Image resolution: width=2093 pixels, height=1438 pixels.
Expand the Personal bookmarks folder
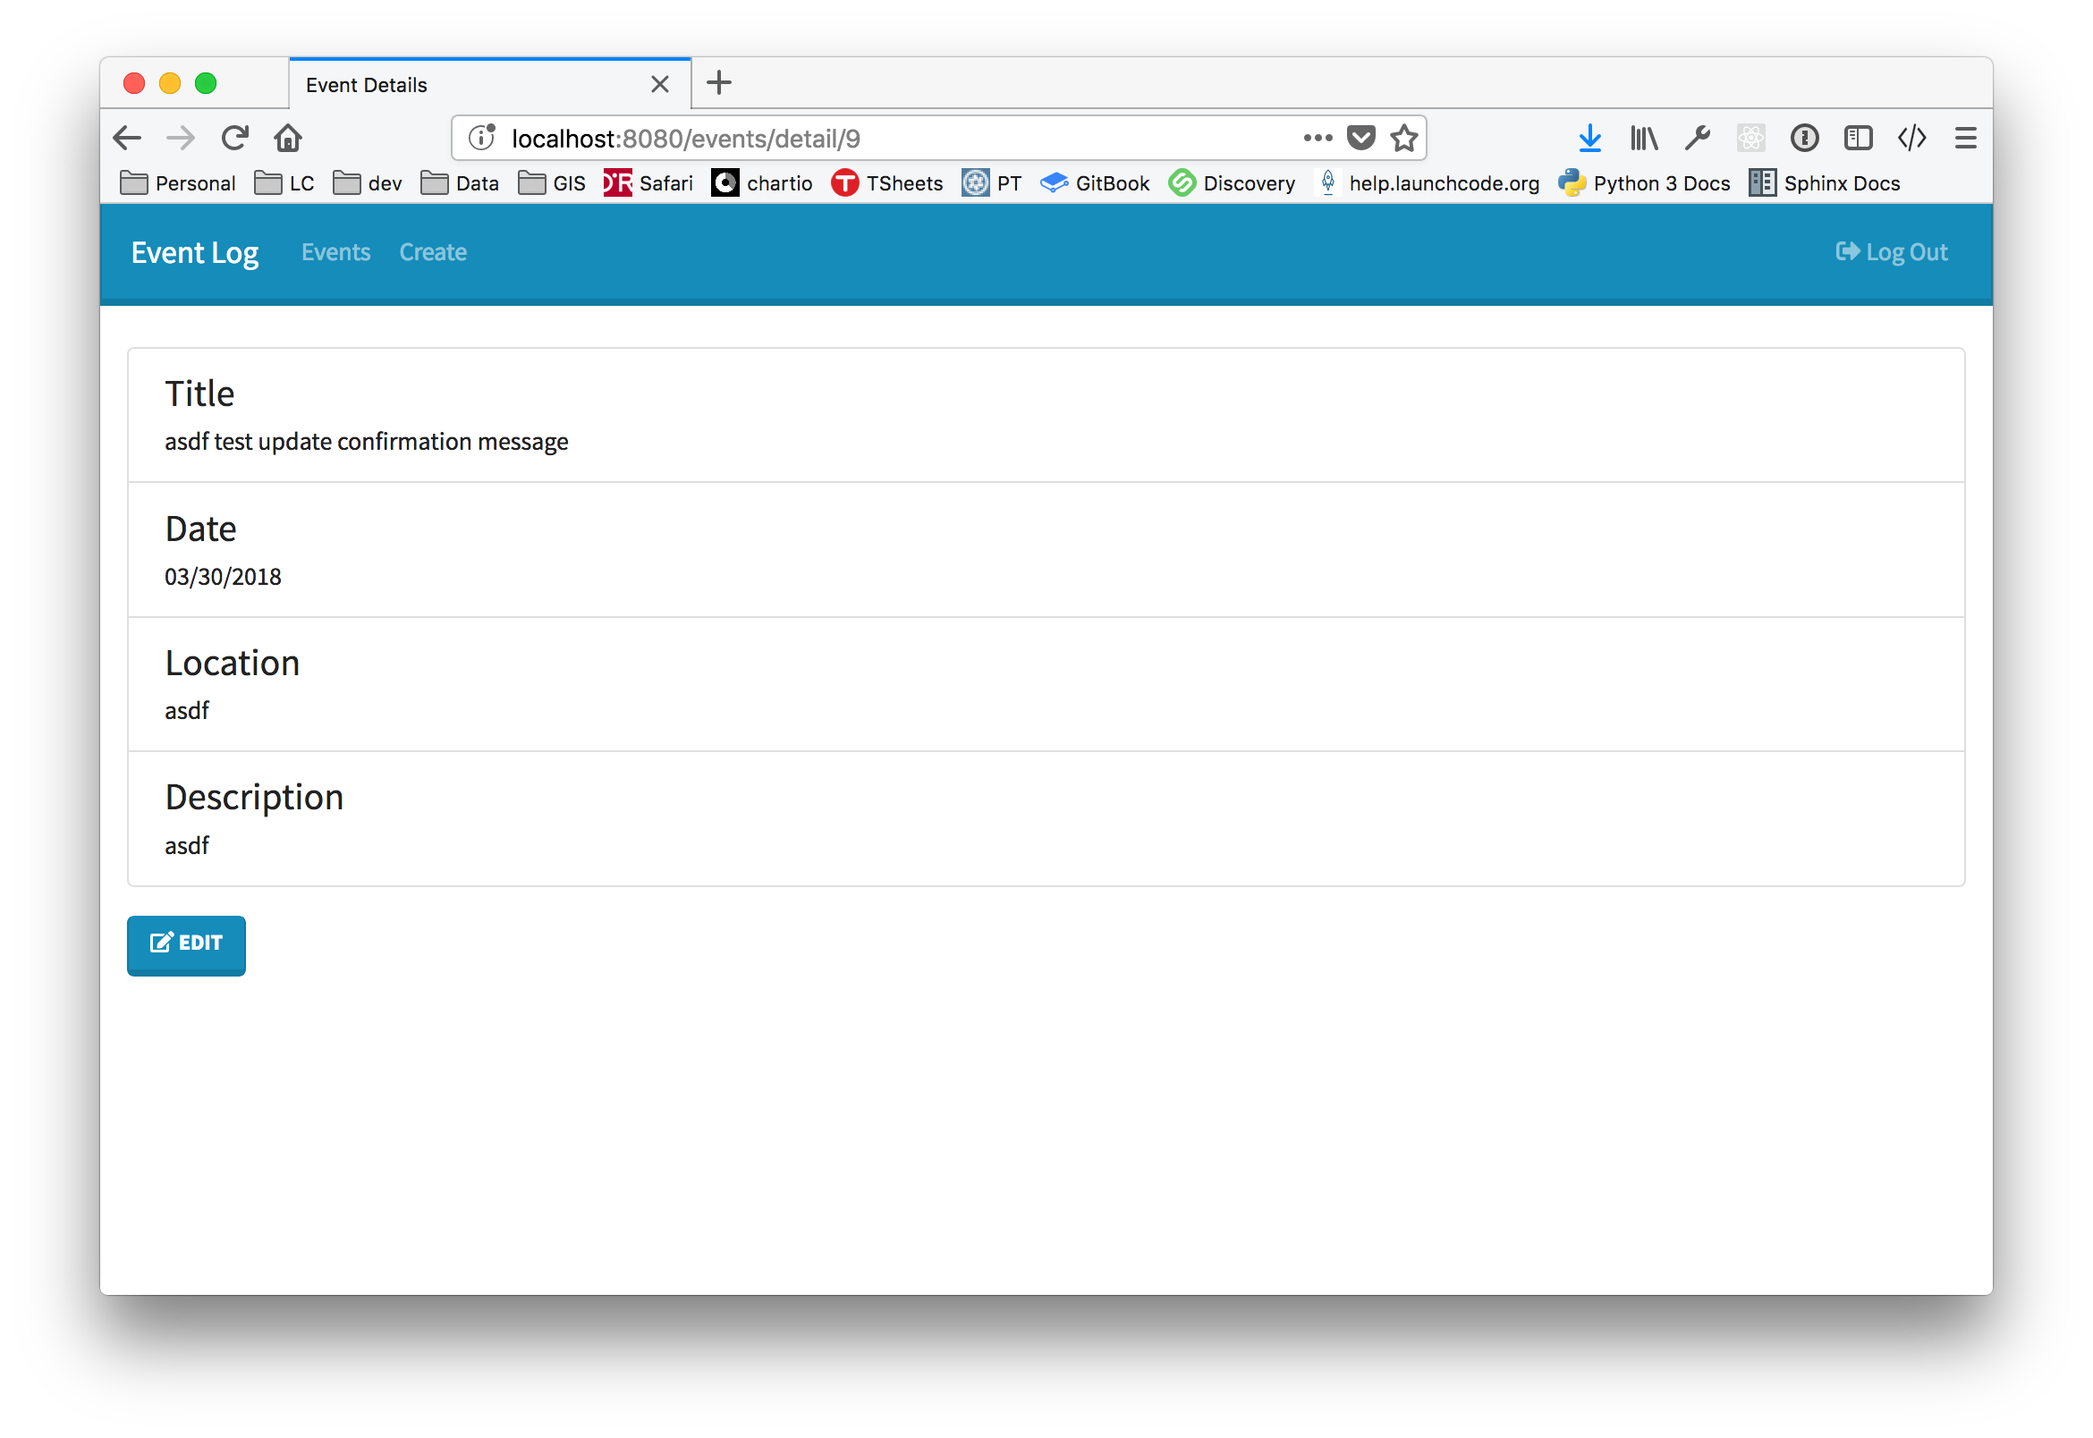177,184
